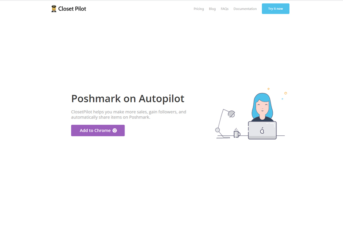
Task: Click the small blue diamond decoration
Action: click(282, 99)
